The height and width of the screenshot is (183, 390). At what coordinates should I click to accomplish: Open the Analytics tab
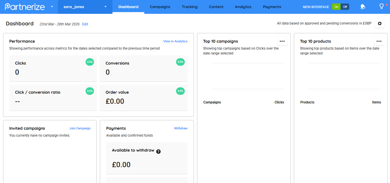point(243,7)
